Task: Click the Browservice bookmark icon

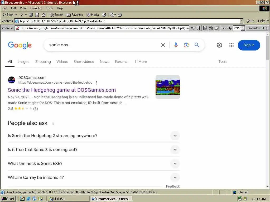Action: [x=198, y=28]
